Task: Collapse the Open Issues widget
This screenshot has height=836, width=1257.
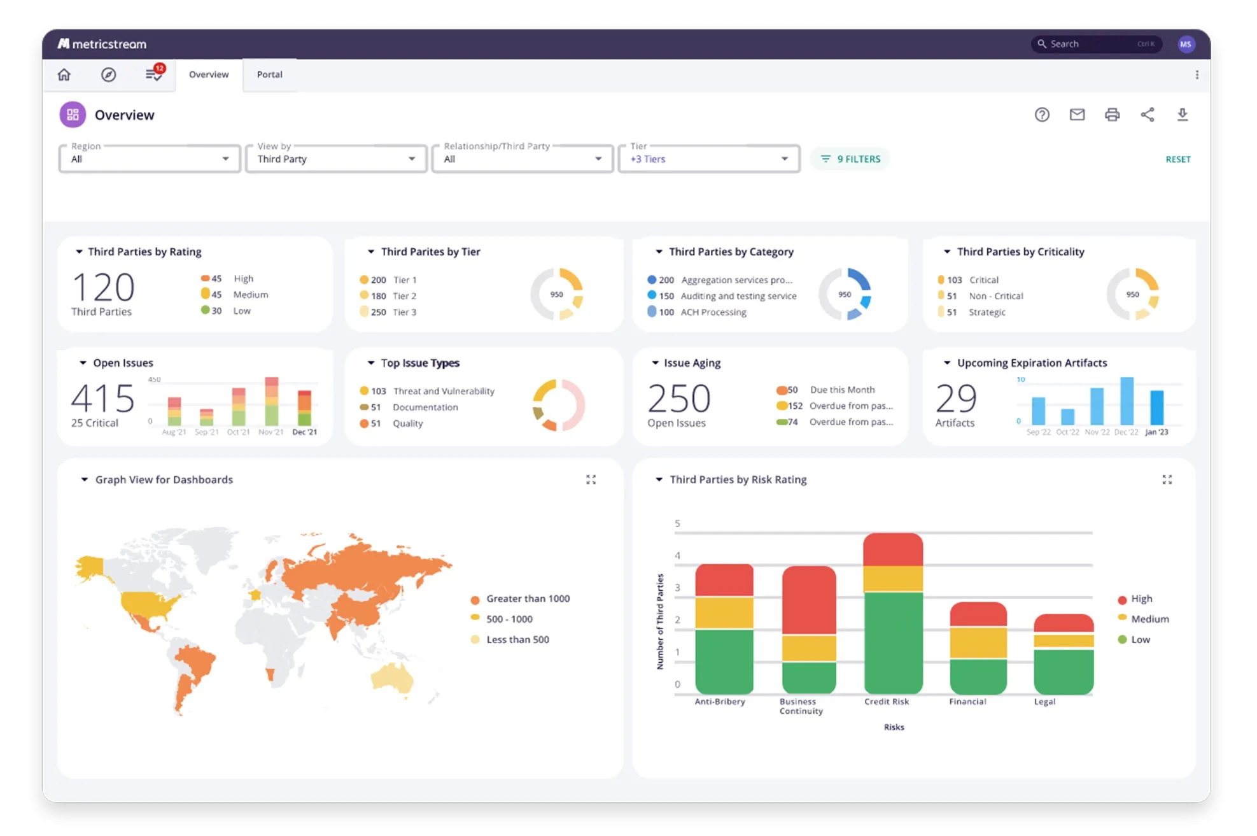Action: pos(83,363)
